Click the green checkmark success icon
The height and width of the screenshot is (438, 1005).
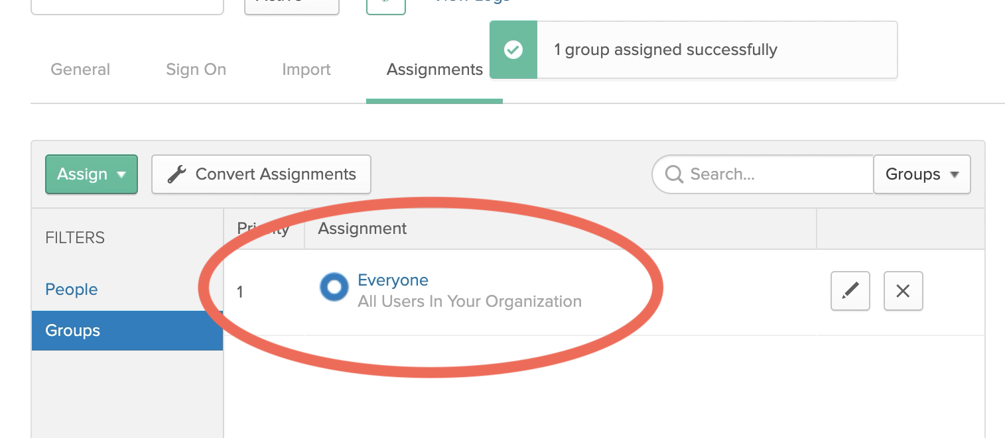pyautogui.click(x=513, y=49)
